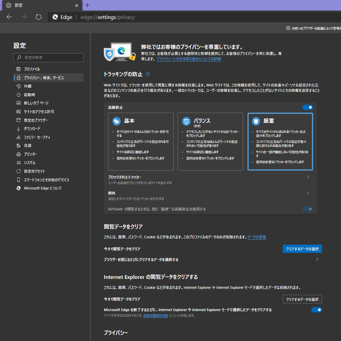The image size is (341, 341).
Task: Click the family icon beside ファミリー セーフティ
Action: 19,137
